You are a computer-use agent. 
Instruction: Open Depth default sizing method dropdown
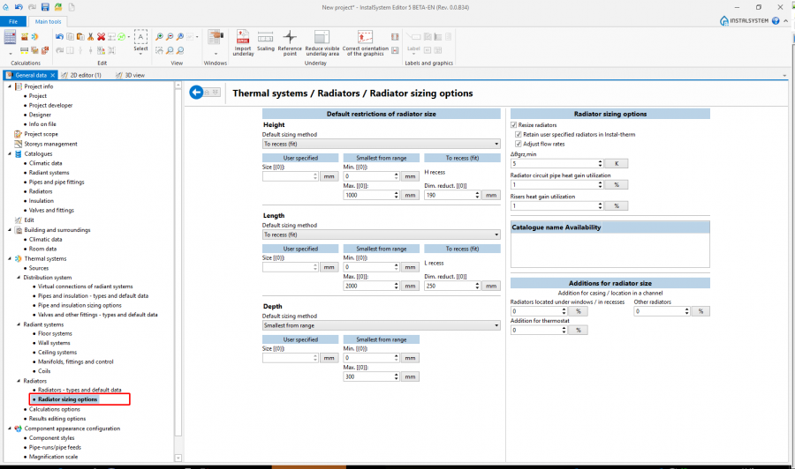(x=382, y=325)
